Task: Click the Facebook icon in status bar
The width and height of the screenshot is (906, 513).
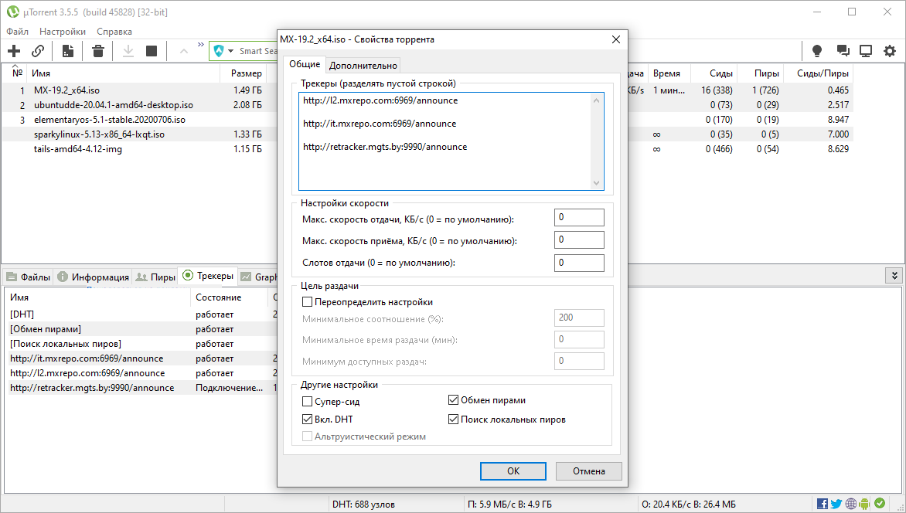Action: (823, 504)
